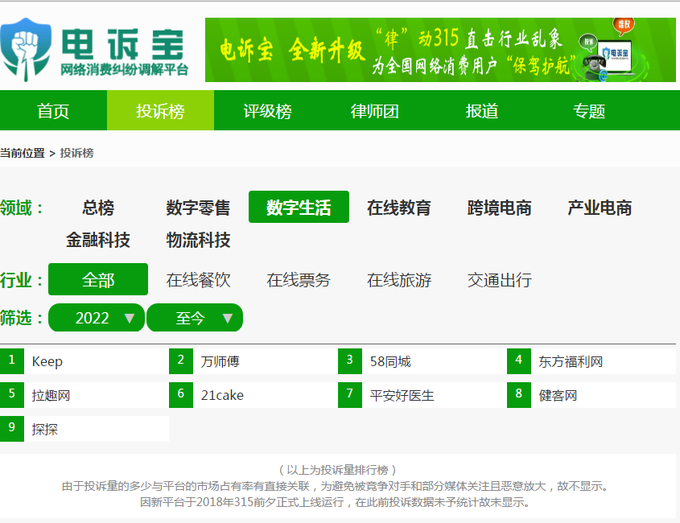The width and height of the screenshot is (680, 523).
Task: Expand the 至今 period dropdown
Action: [195, 318]
